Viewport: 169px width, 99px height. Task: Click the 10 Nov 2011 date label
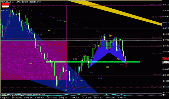pos(122,98)
